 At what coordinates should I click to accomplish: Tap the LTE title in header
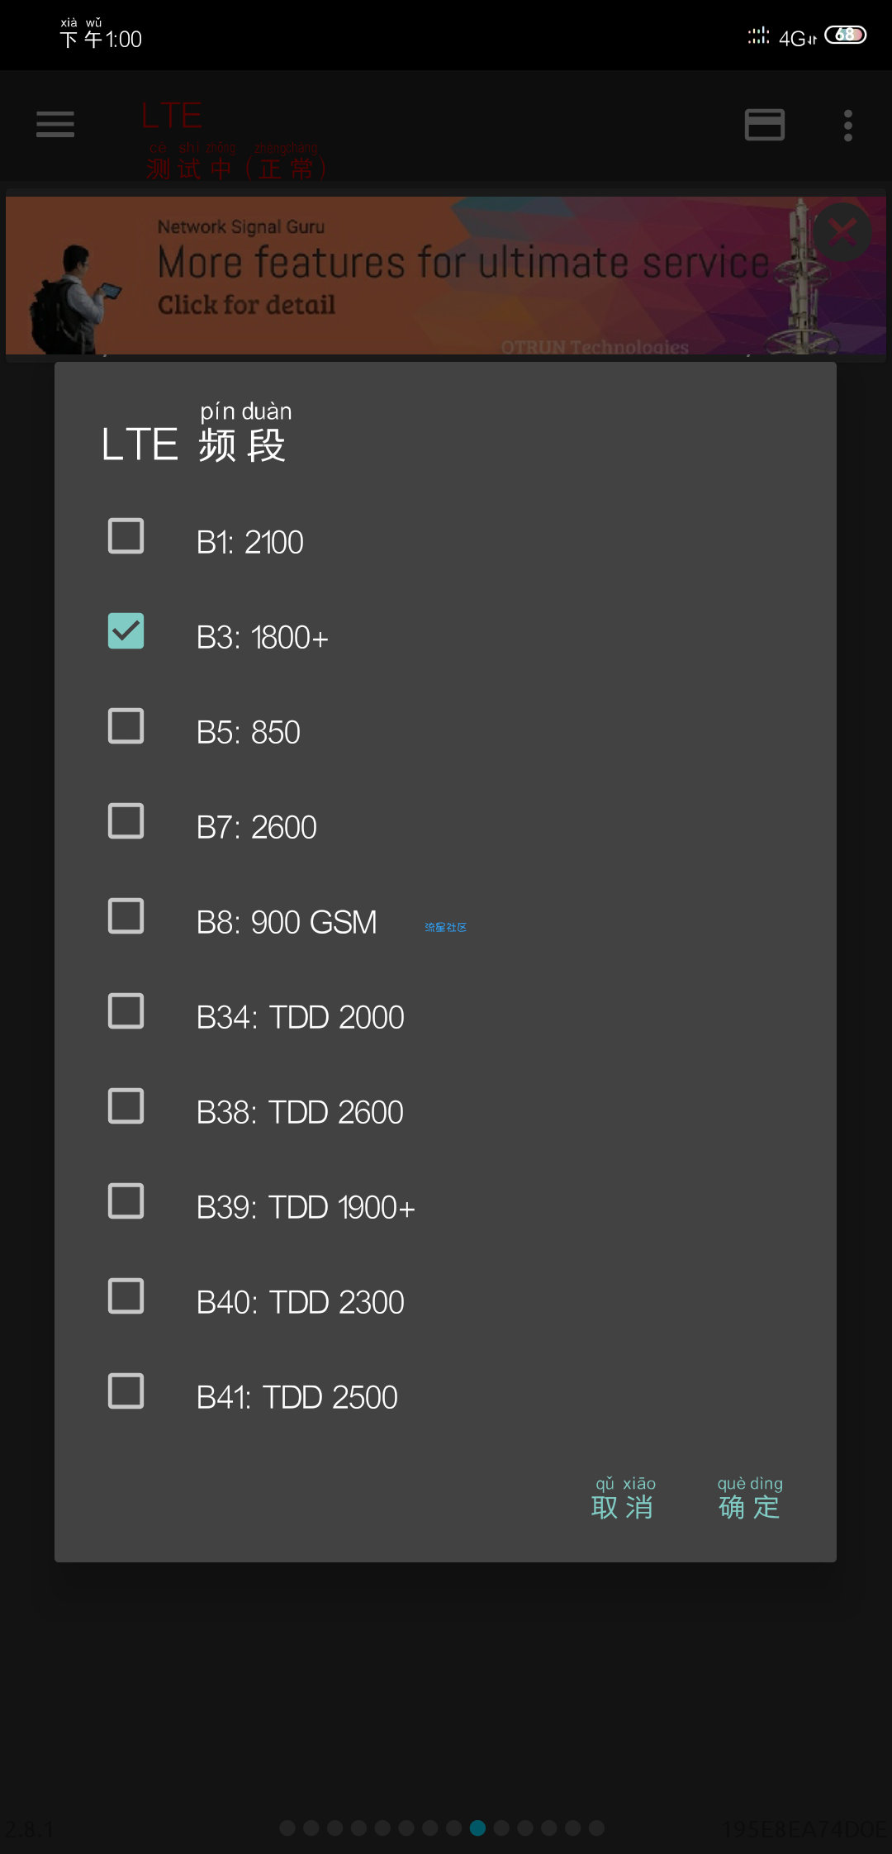click(x=172, y=116)
